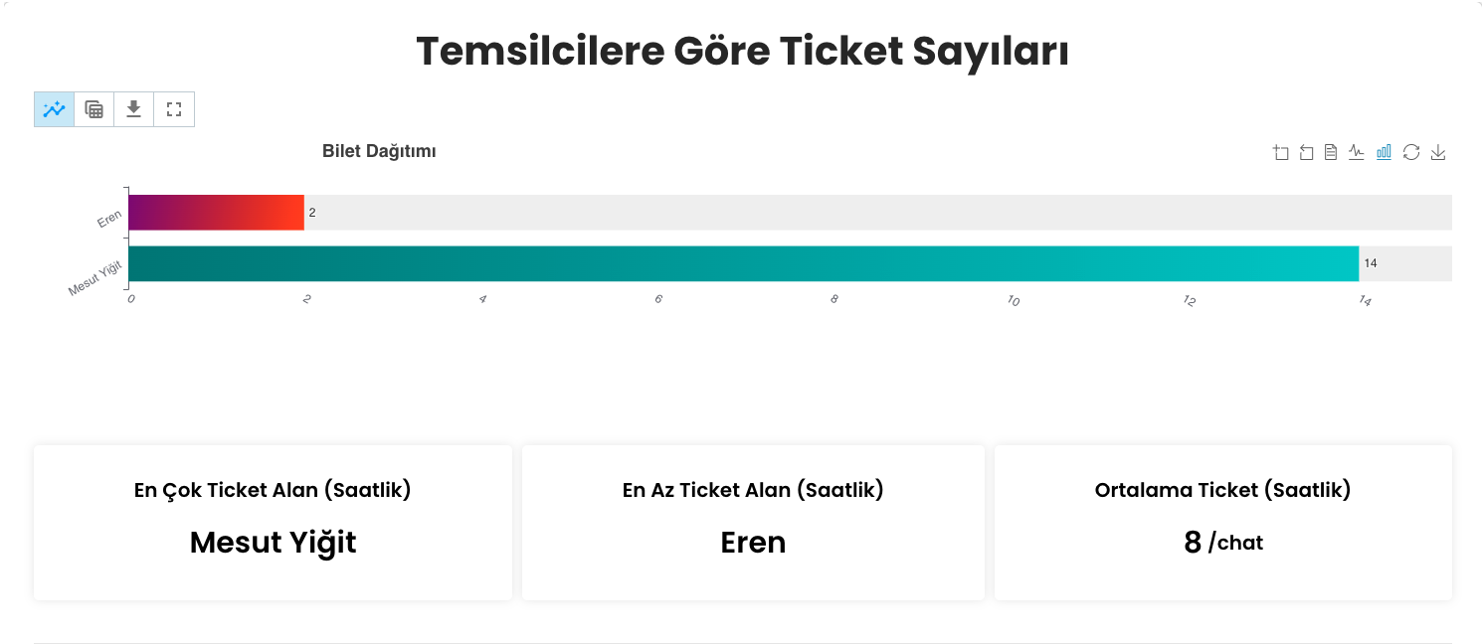1482x644 pixels.
Task: Save chart as image with outline download icon
Action: click(1438, 152)
